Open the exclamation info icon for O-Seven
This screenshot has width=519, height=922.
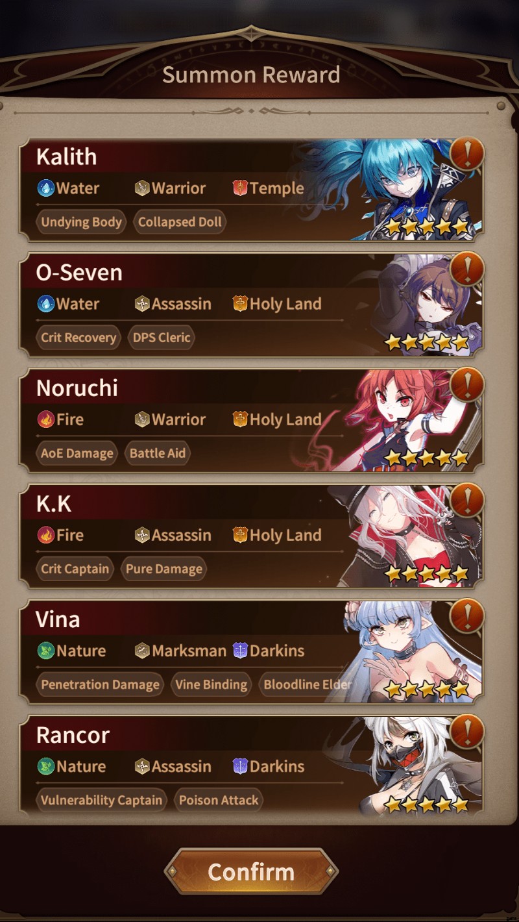(466, 269)
